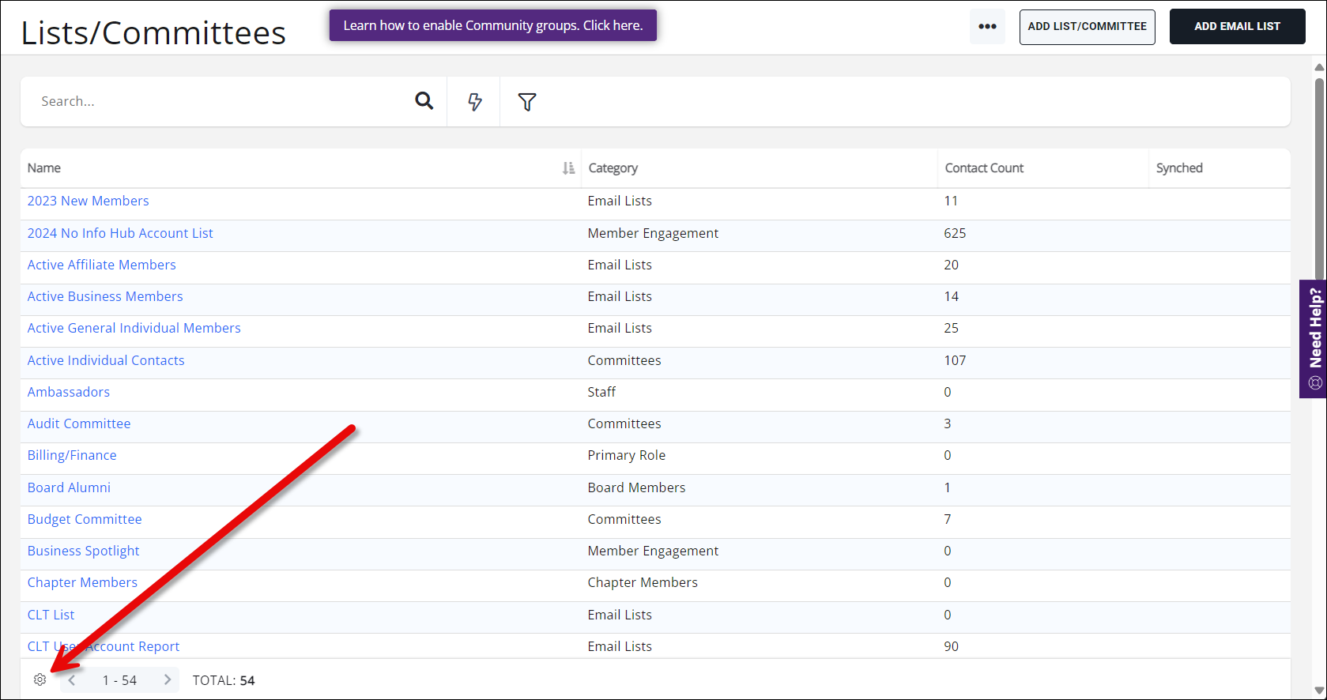This screenshot has height=700, width=1327.
Task: Go to next page arrow
Action: point(168,680)
